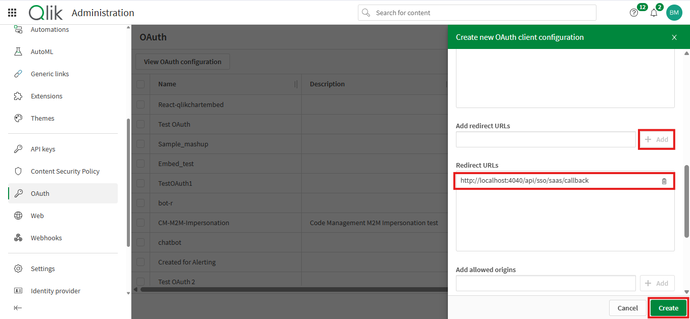Check the Test OAuth row checkbox

click(141, 124)
